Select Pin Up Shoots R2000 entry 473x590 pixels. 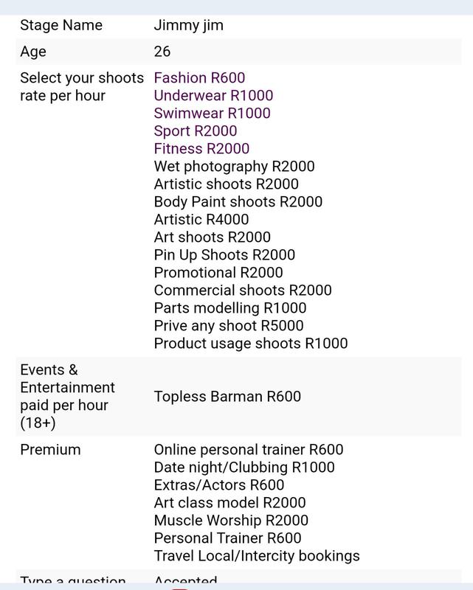(224, 255)
